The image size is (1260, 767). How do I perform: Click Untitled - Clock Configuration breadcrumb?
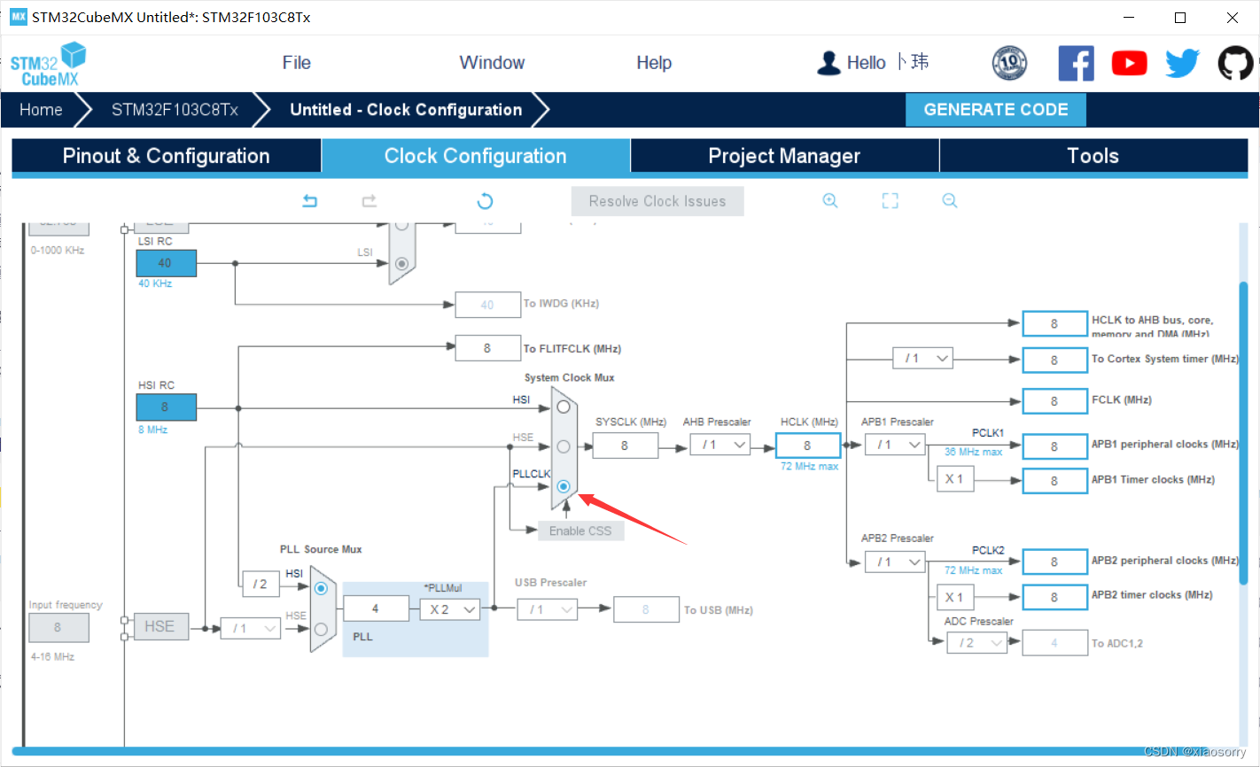[406, 110]
